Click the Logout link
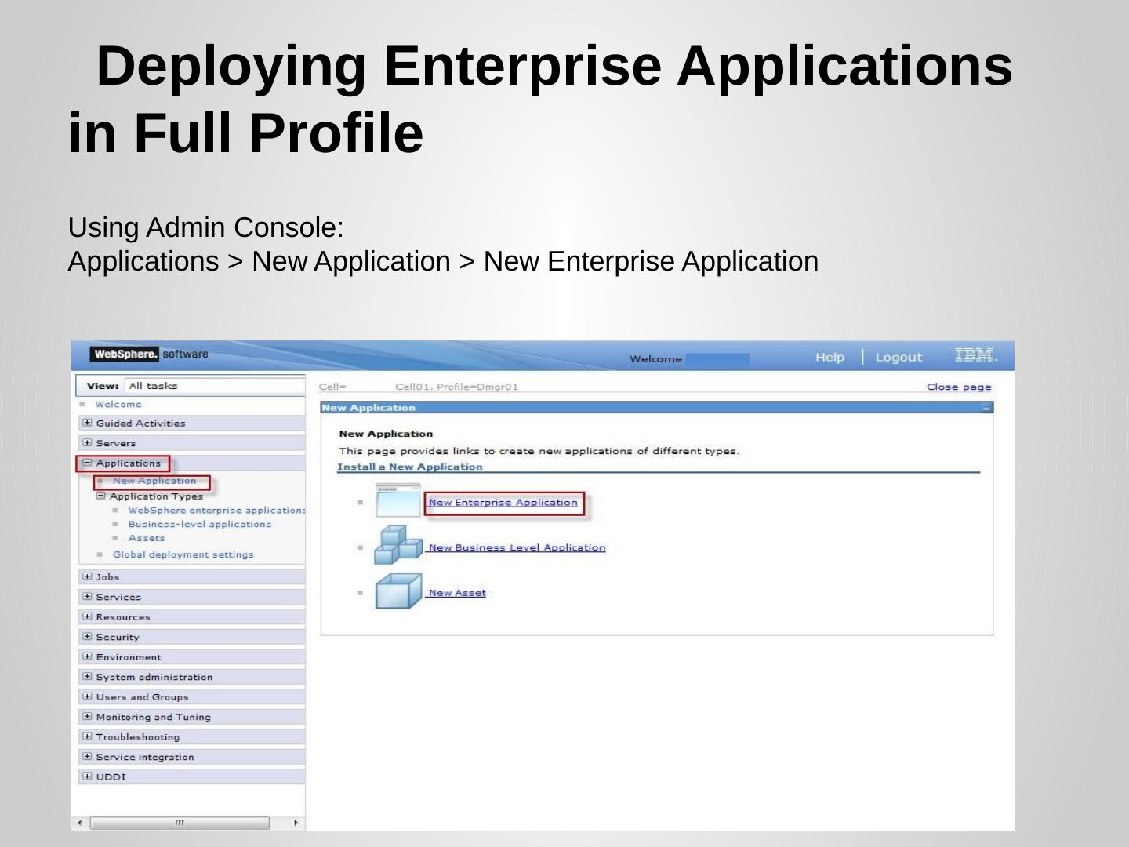 click(898, 358)
